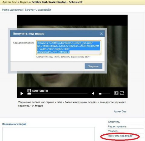Open Видео in the breadcrumb
The height and width of the screenshot is (141, 145).
click(x=24, y=2)
